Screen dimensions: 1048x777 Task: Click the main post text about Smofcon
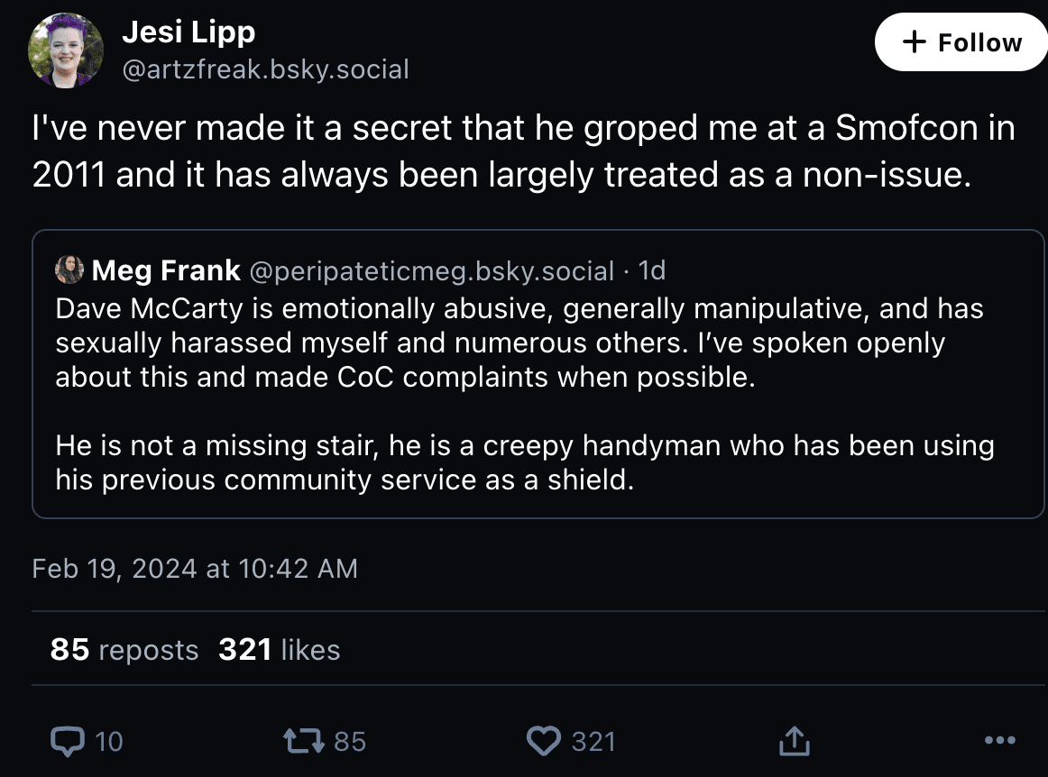point(523,151)
